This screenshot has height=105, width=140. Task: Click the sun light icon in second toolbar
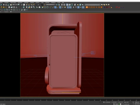pos(3,7)
